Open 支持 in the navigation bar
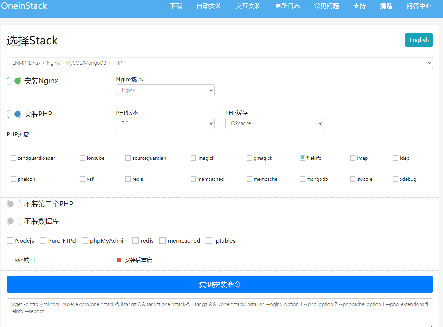The width and height of the screenshot is (443, 327). click(360, 6)
